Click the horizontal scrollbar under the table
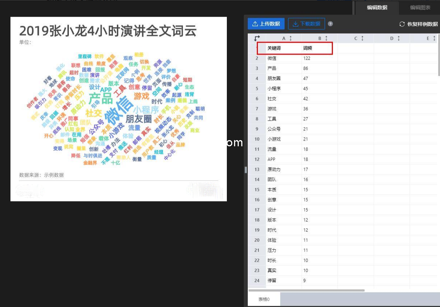440x307 pixels. tap(307, 290)
